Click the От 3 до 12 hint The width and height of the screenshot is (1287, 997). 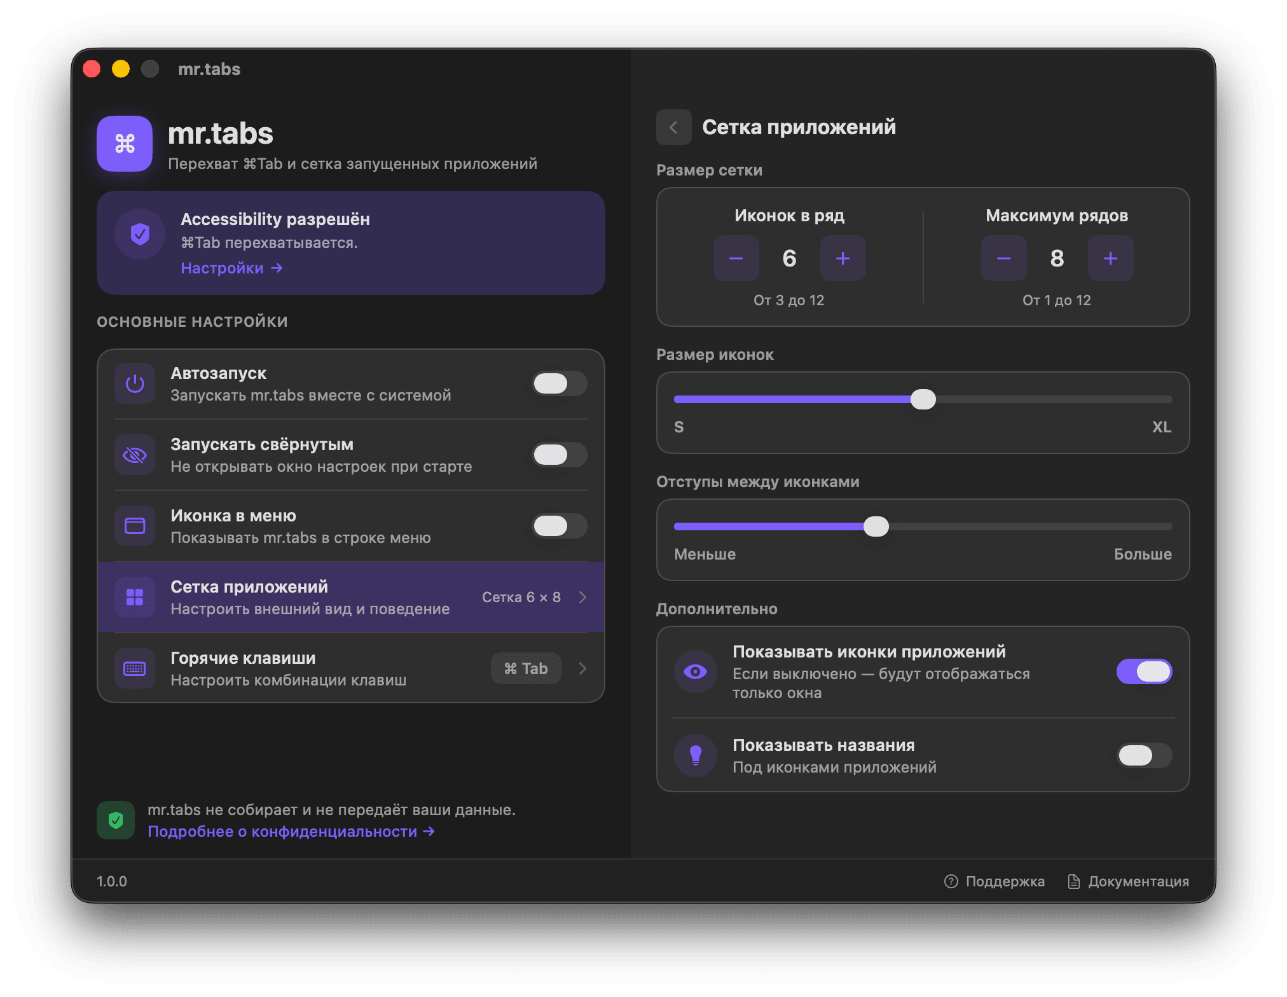click(x=789, y=300)
